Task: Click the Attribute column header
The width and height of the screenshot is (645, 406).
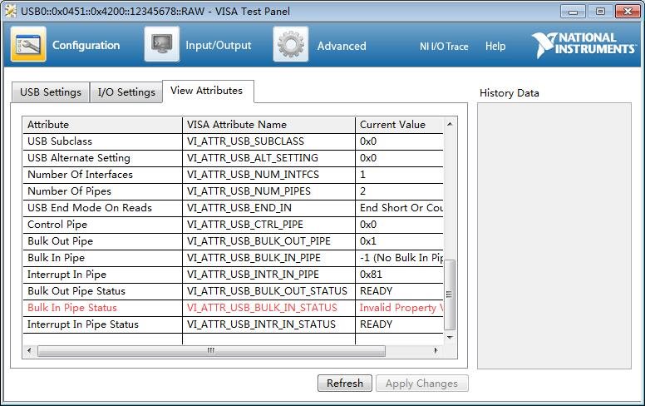Action: [x=102, y=125]
